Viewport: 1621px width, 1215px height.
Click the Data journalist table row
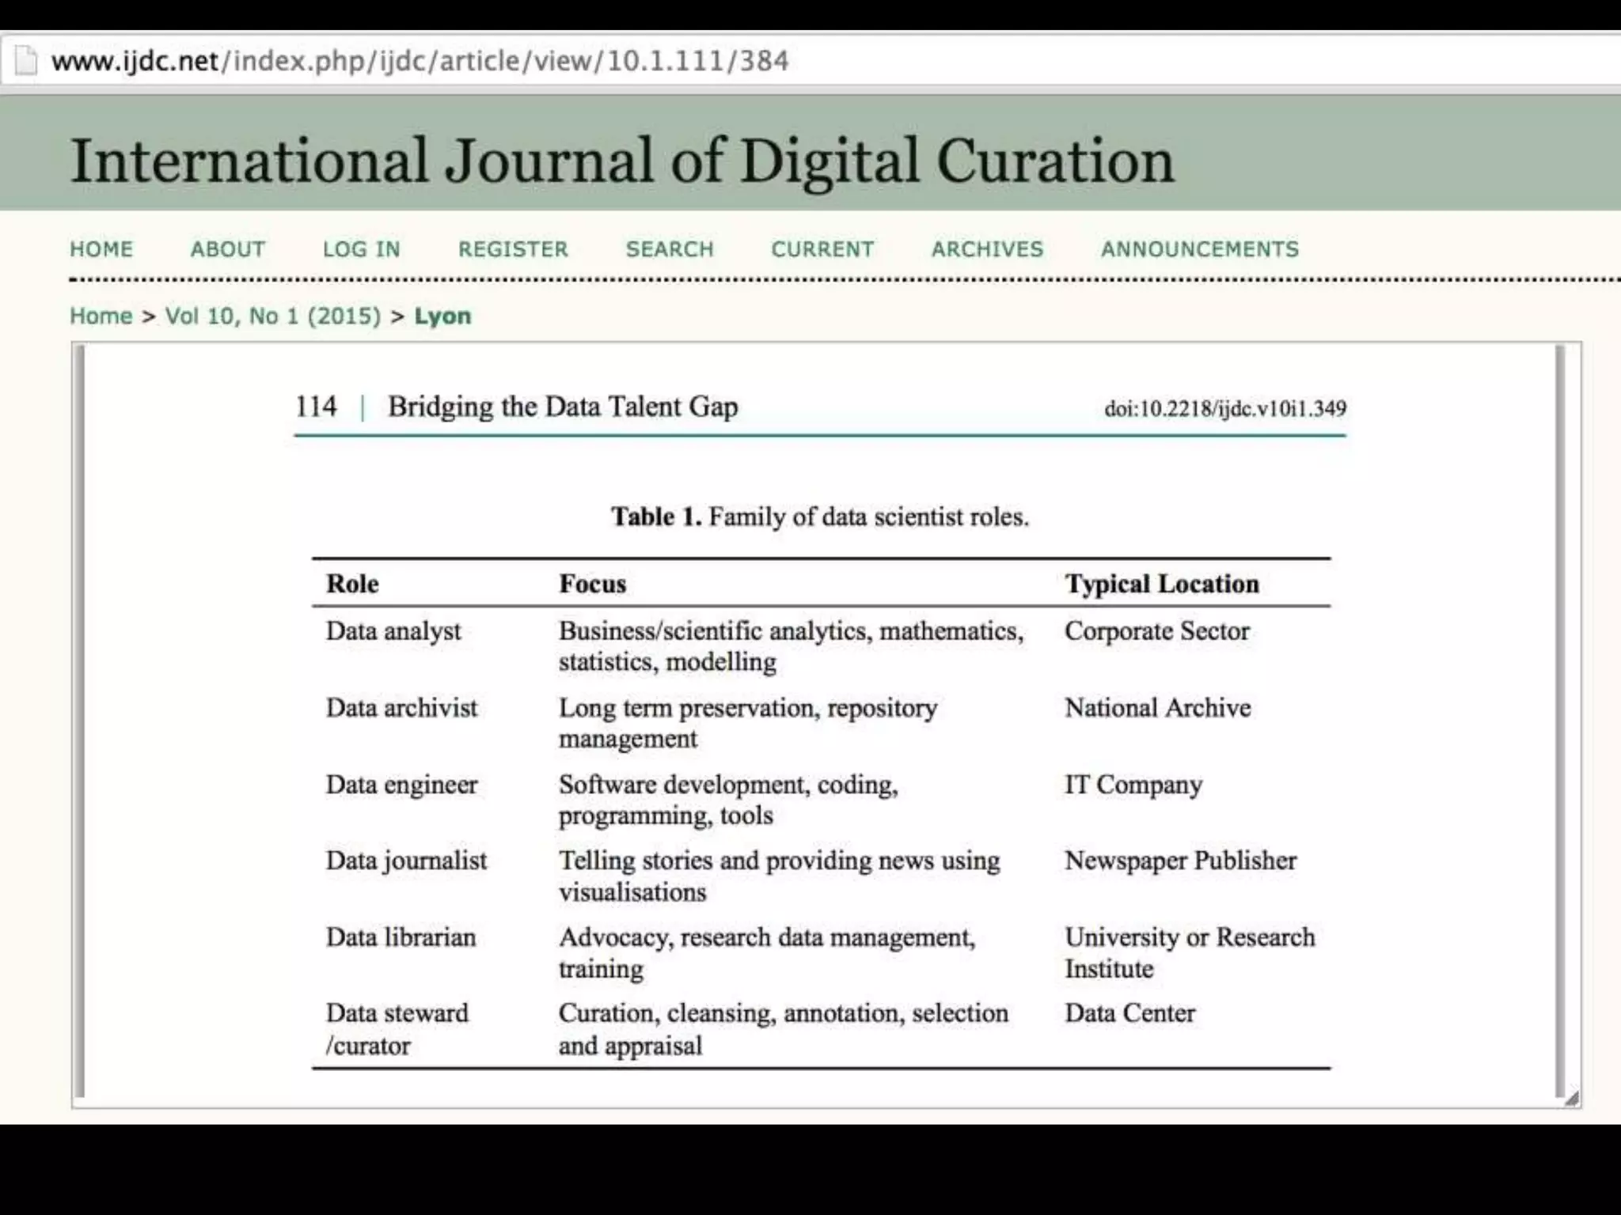406,861
